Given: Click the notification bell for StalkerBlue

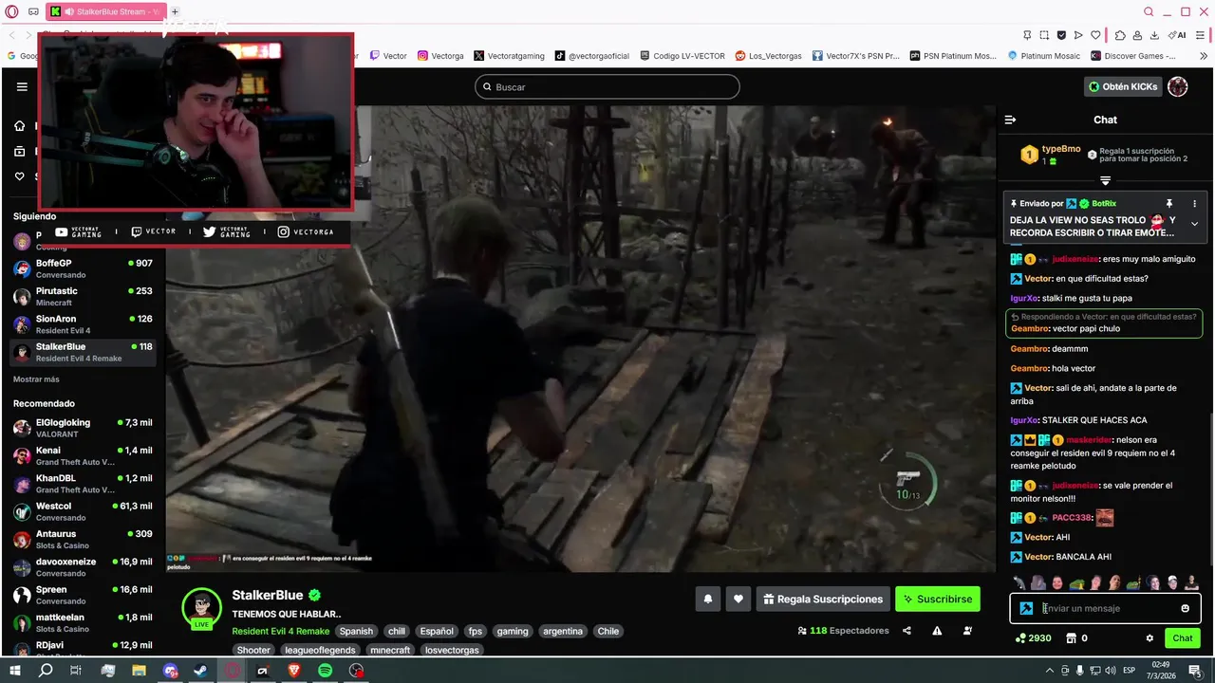Looking at the screenshot, I should point(707,599).
